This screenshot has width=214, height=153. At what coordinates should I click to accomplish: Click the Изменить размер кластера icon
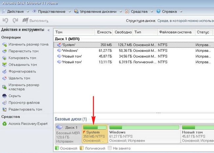point(5,87)
